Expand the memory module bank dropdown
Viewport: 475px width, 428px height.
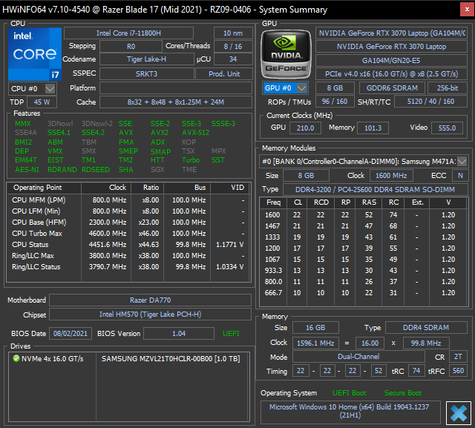point(462,161)
